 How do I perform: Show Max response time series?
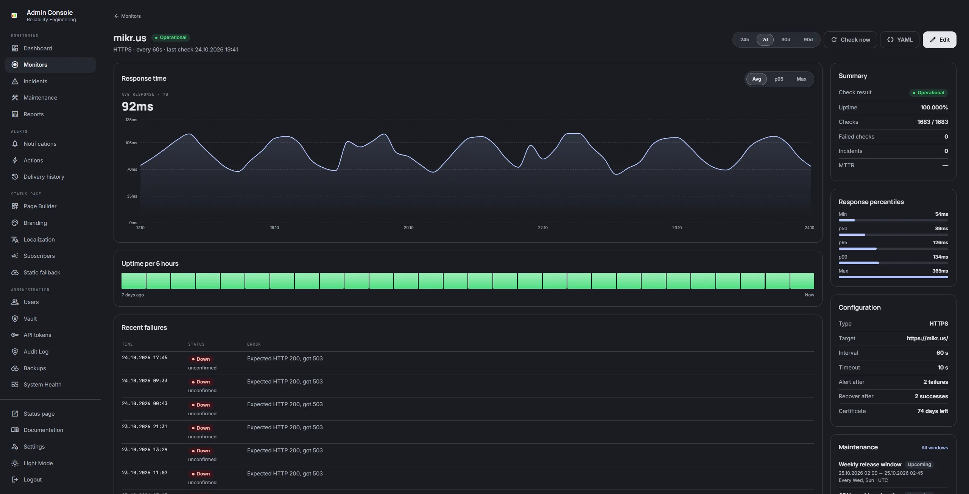point(801,79)
